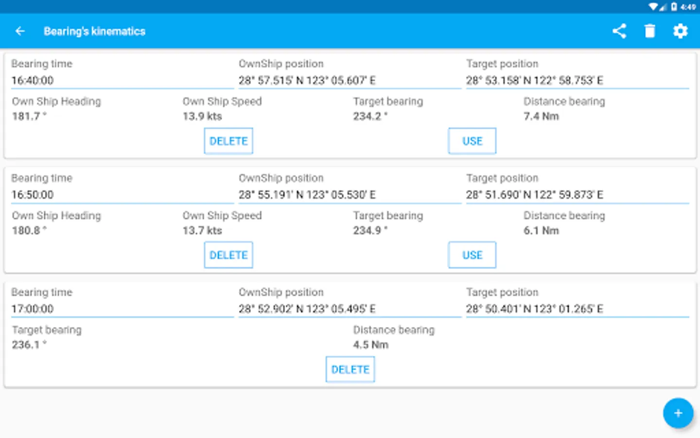Select the Target bearing value 236.1°

(29, 345)
